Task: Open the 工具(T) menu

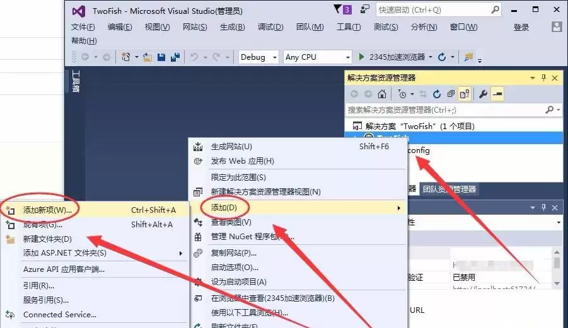Action: pos(349,27)
